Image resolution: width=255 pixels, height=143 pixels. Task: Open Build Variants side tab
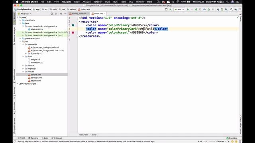pyautogui.click(x=14, y=76)
